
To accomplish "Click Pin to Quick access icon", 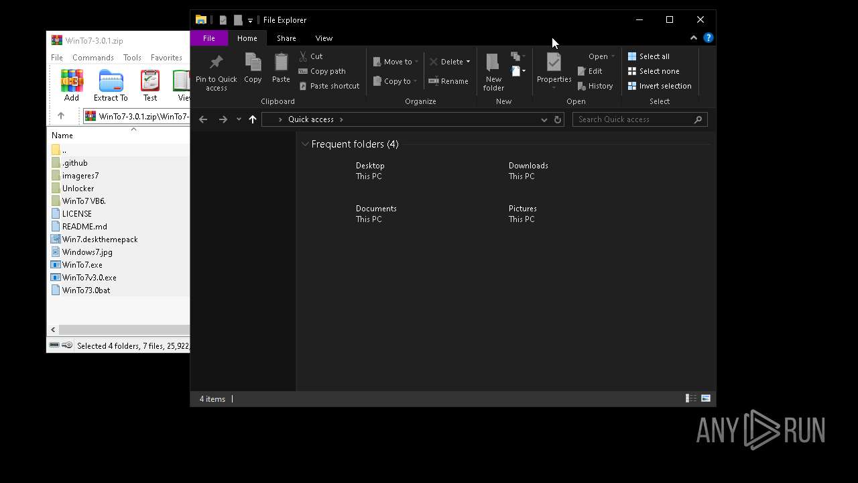I will tap(216, 62).
